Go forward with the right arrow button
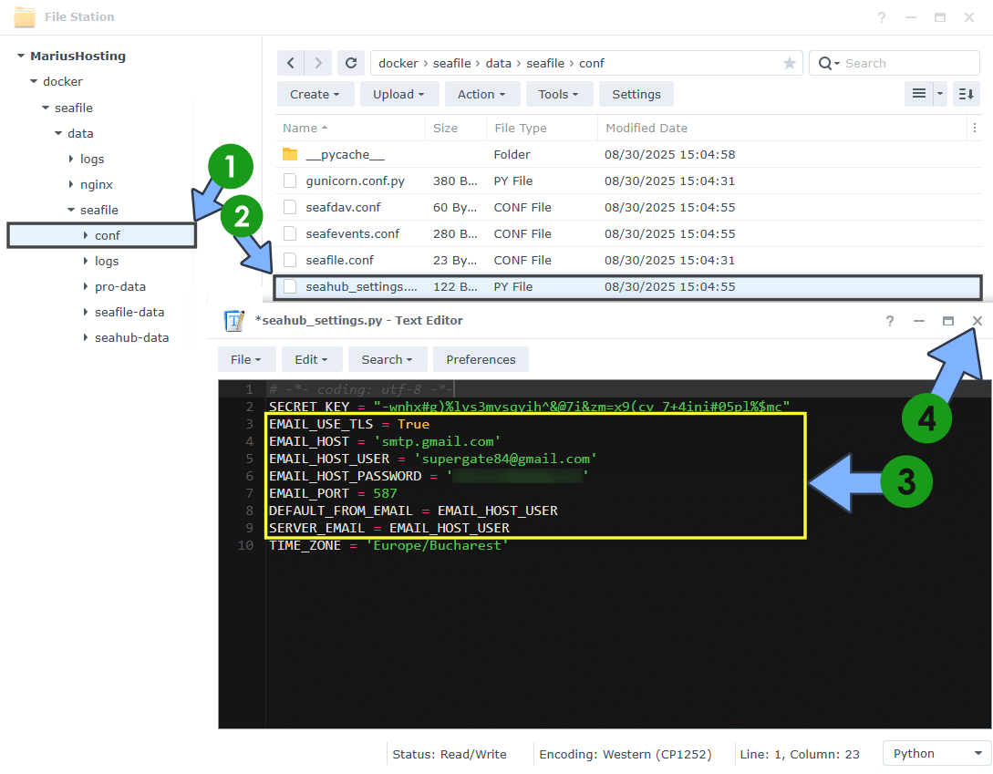The height and width of the screenshot is (774, 993). (318, 63)
